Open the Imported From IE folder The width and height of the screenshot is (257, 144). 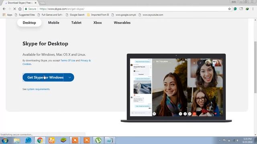pyautogui.click(x=98, y=15)
